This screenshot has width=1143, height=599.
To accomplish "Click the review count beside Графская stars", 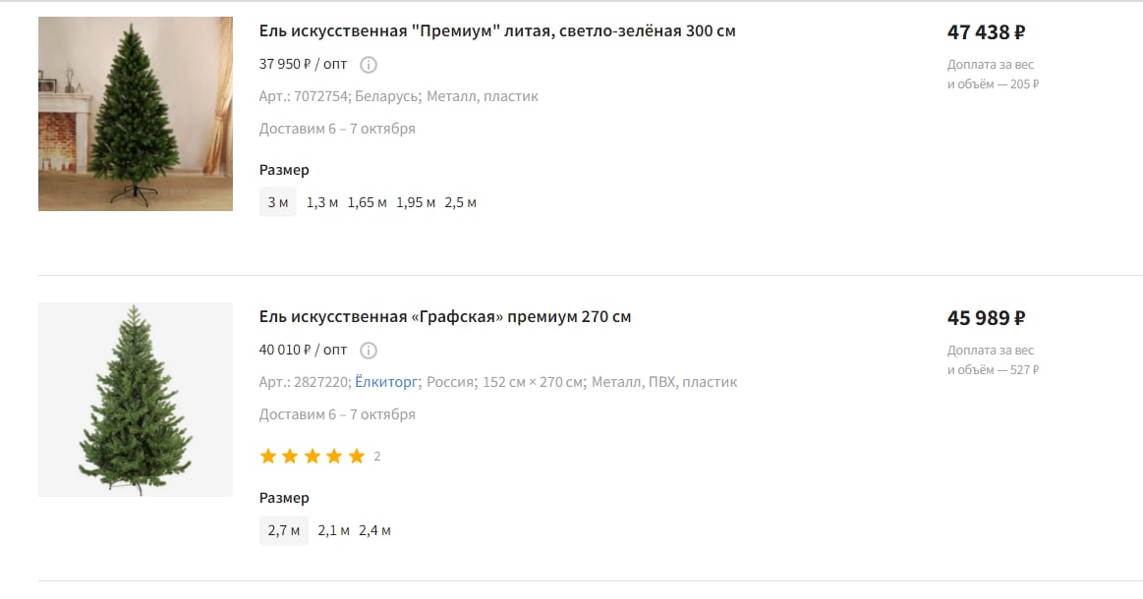I will tap(377, 457).
